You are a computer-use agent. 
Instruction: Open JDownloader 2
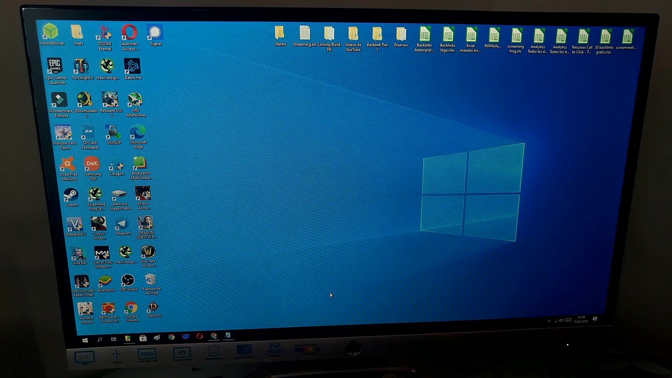coord(86,105)
